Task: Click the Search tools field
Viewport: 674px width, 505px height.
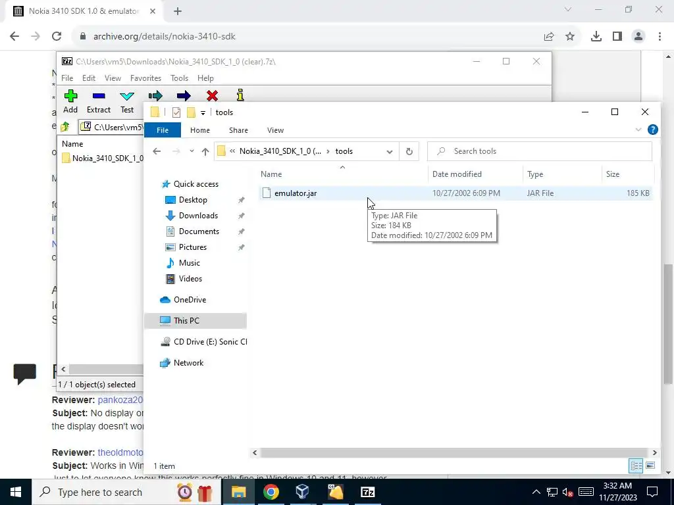Action: (x=540, y=151)
